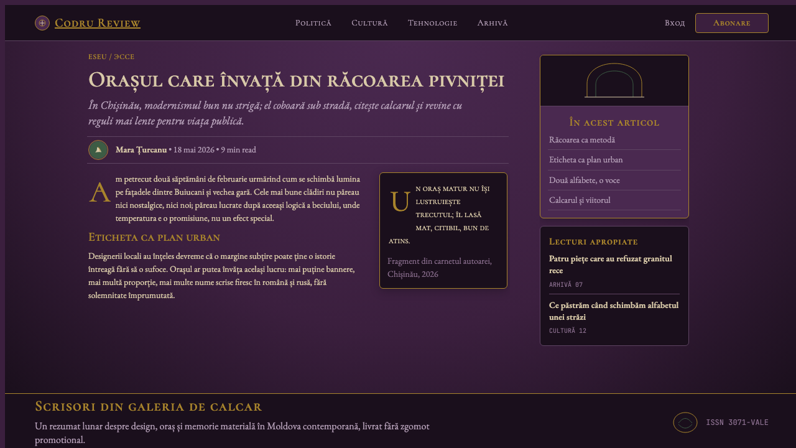This screenshot has width=796, height=448.
Task: Click the article title Orașul care învață
Action: click(x=296, y=80)
